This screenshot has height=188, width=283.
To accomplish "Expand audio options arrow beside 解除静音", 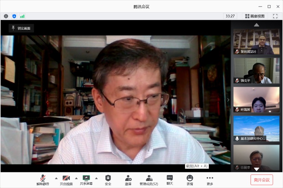I will [x=56, y=178].
